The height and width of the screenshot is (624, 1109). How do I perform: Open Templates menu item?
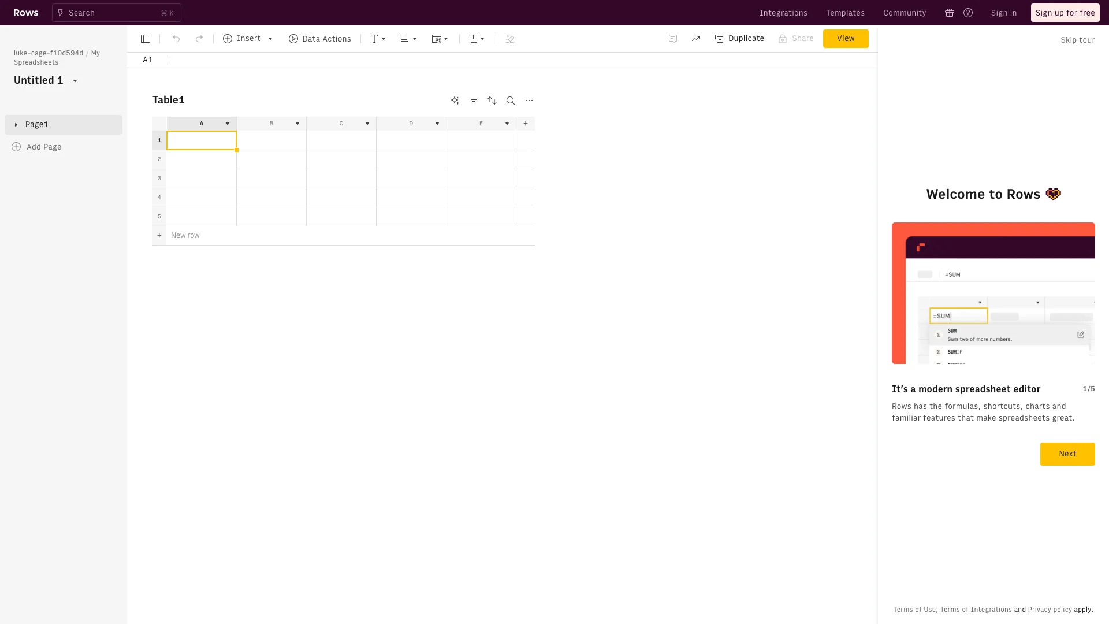pyautogui.click(x=845, y=13)
